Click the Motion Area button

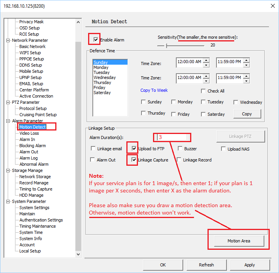[x=238, y=241]
